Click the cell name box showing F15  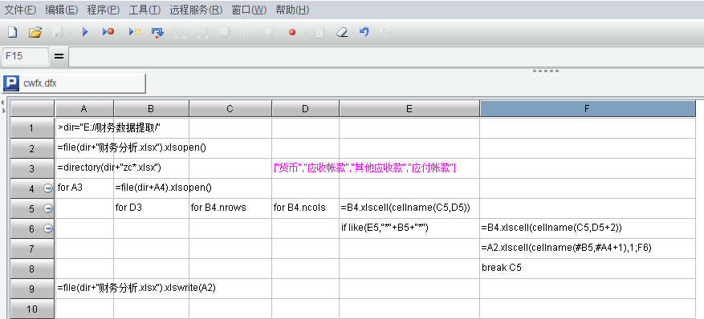click(26, 56)
